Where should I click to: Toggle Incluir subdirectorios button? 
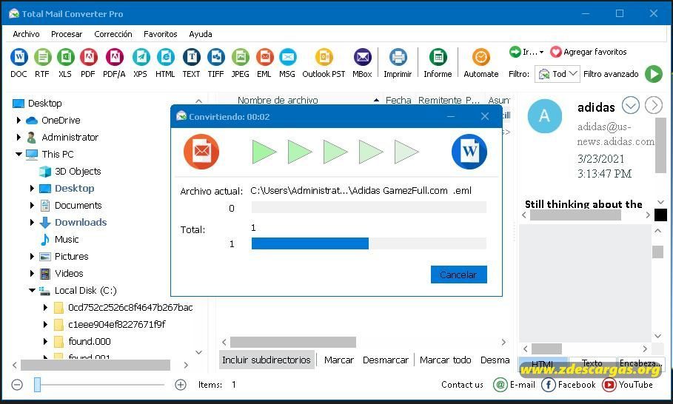click(267, 360)
